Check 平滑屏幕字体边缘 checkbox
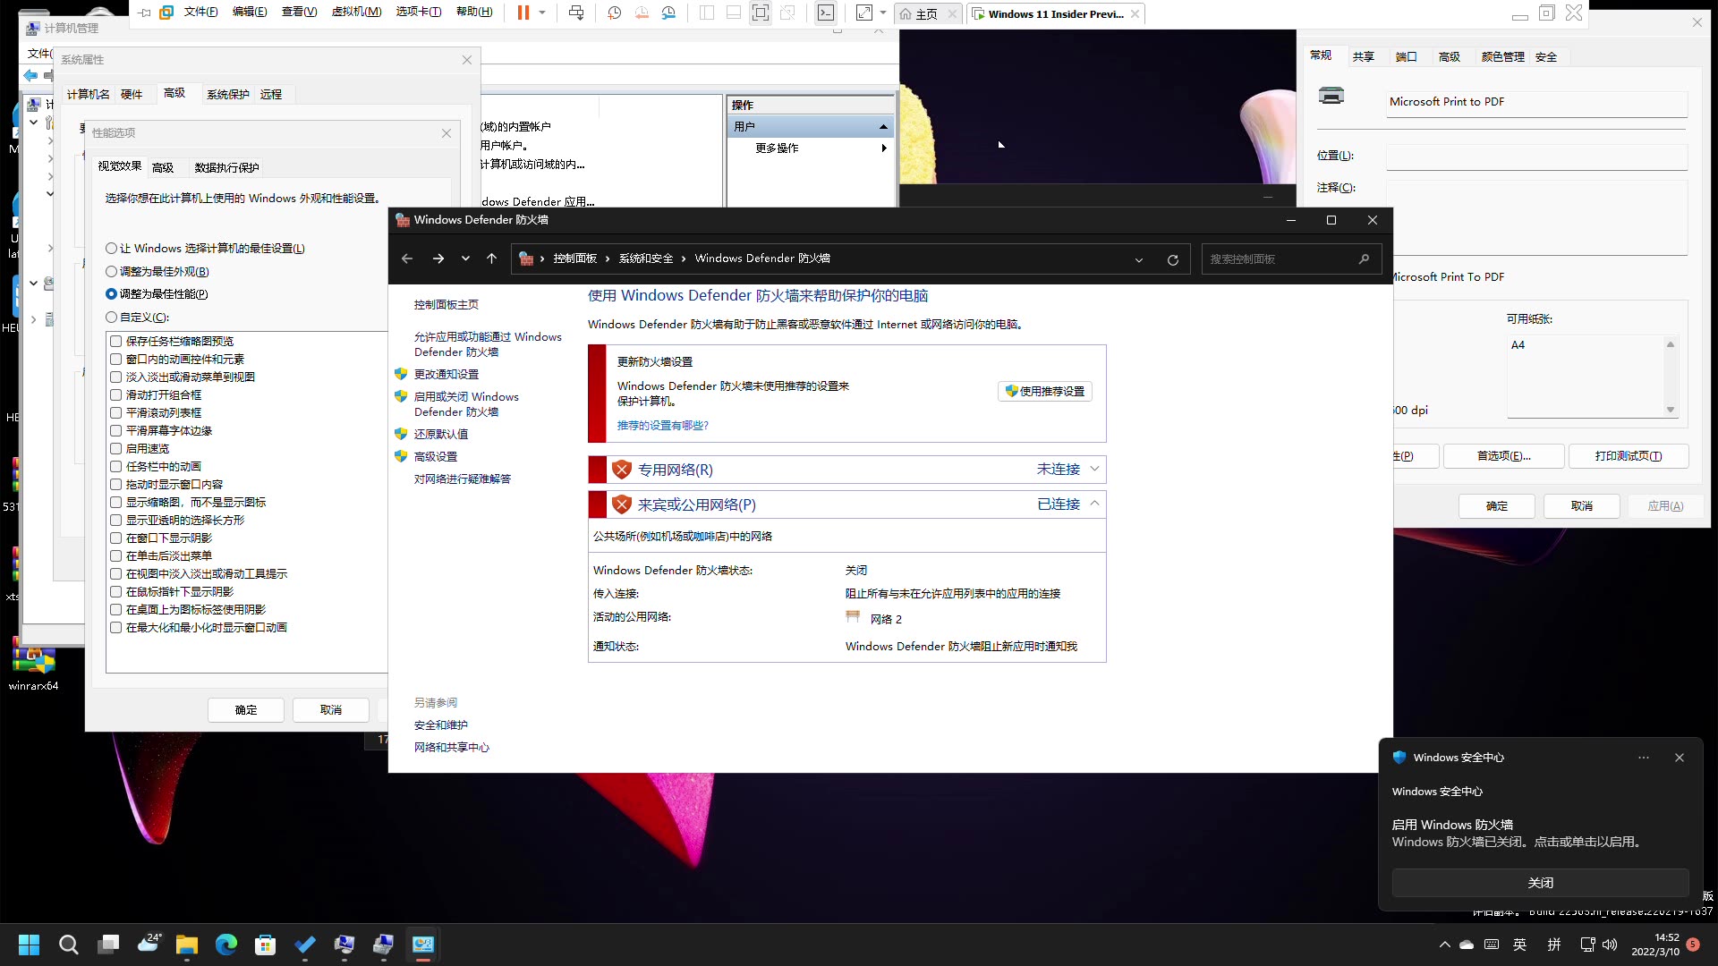Viewport: 1718px width, 966px height. [x=115, y=431]
